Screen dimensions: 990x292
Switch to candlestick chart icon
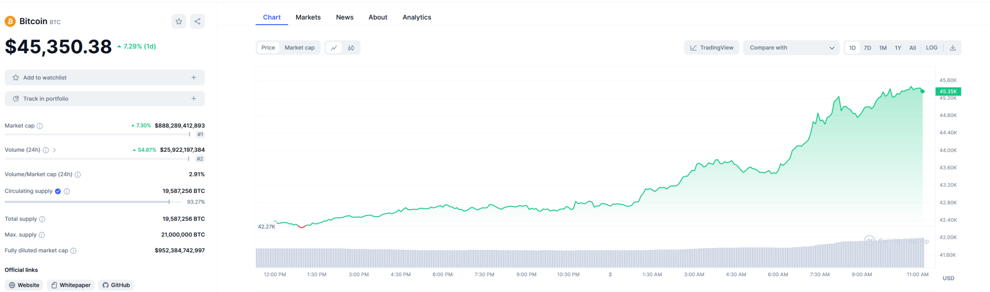click(x=351, y=48)
